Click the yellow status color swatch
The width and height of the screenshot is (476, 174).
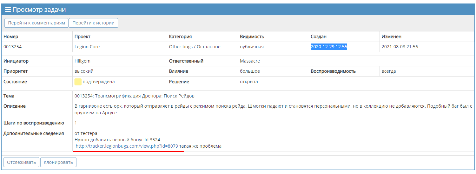click(x=78, y=82)
